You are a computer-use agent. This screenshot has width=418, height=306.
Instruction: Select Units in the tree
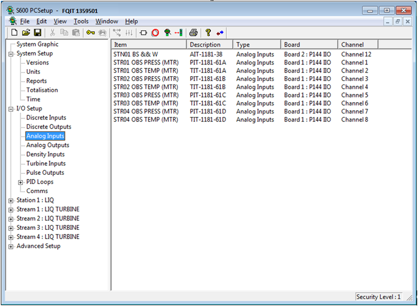[x=34, y=72]
